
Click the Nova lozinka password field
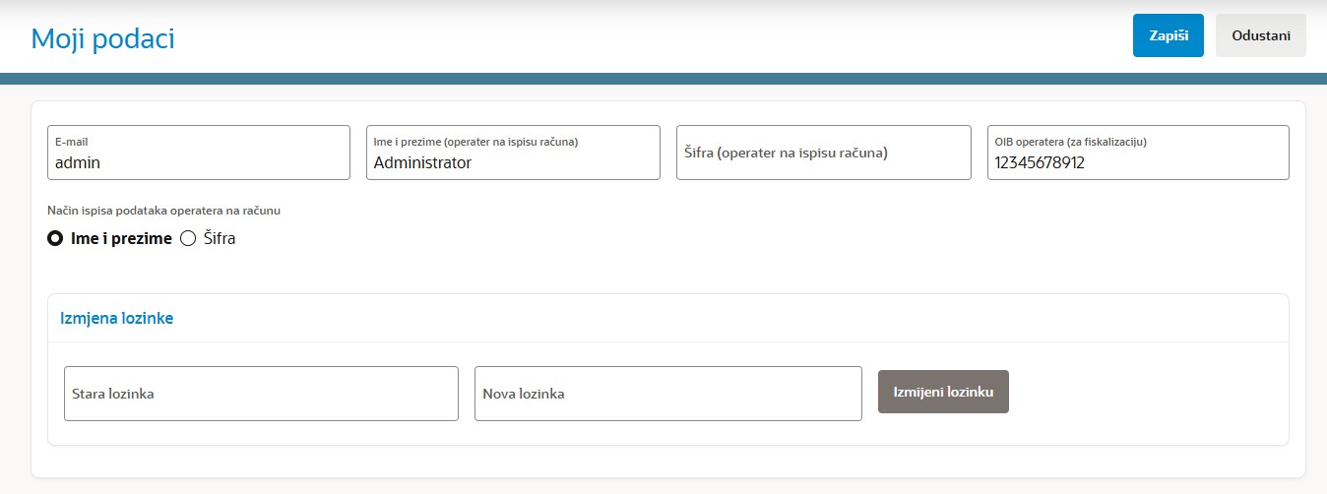click(x=667, y=394)
